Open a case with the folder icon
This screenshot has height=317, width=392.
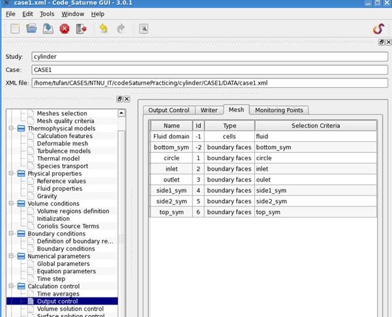point(31,29)
